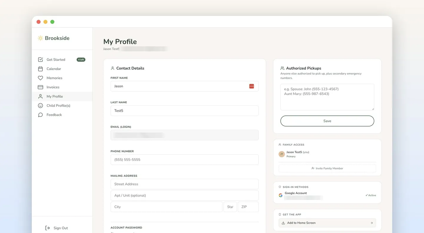424x233 pixels.
Task: Click the Authorized Pickups people icon
Action: tap(282, 68)
